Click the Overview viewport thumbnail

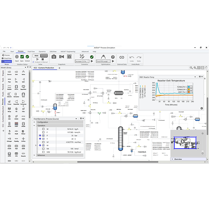(185, 143)
